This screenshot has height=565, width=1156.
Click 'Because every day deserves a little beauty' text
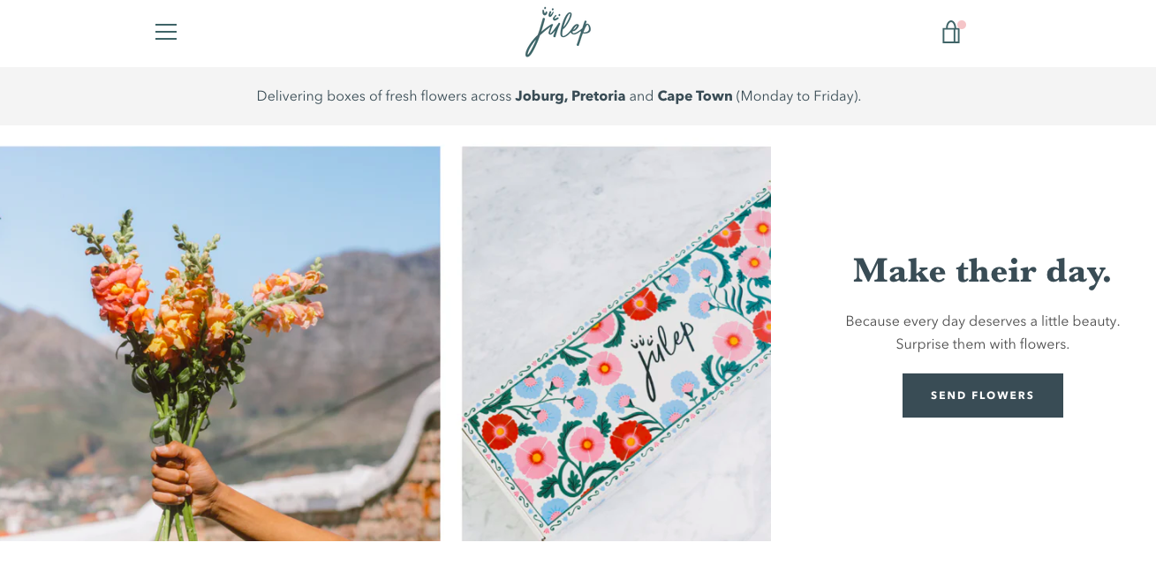[x=982, y=321]
